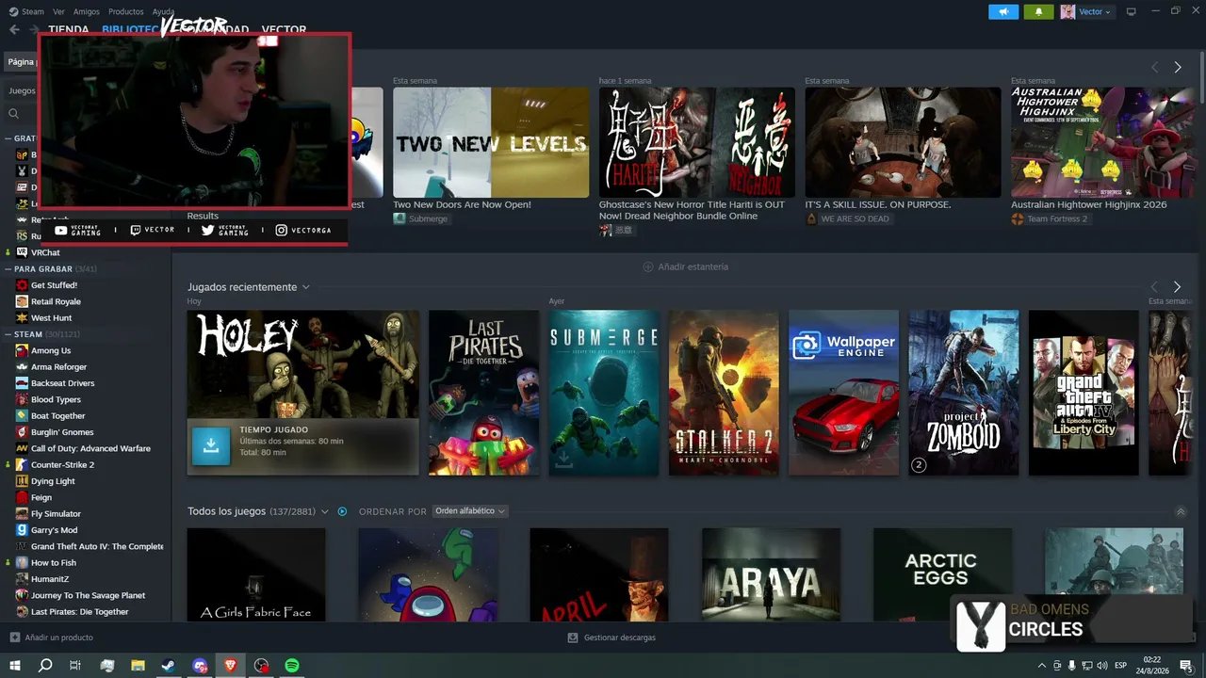Click the Counter-Strike 2 sidebar icon
Viewport: 1206px width, 678px height.
pyautogui.click(x=22, y=464)
